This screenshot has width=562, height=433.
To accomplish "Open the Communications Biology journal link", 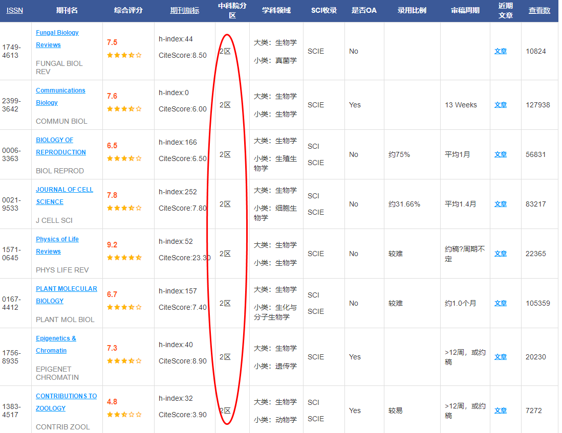I will click(x=60, y=90).
